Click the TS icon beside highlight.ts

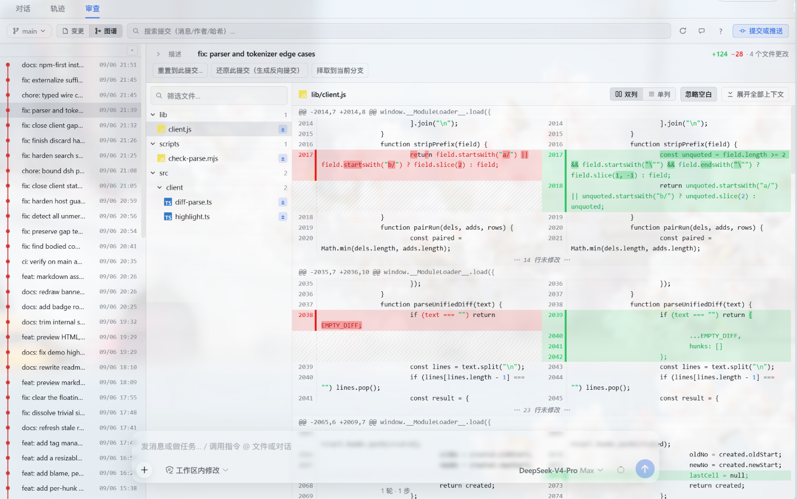(x=168, y=217)
